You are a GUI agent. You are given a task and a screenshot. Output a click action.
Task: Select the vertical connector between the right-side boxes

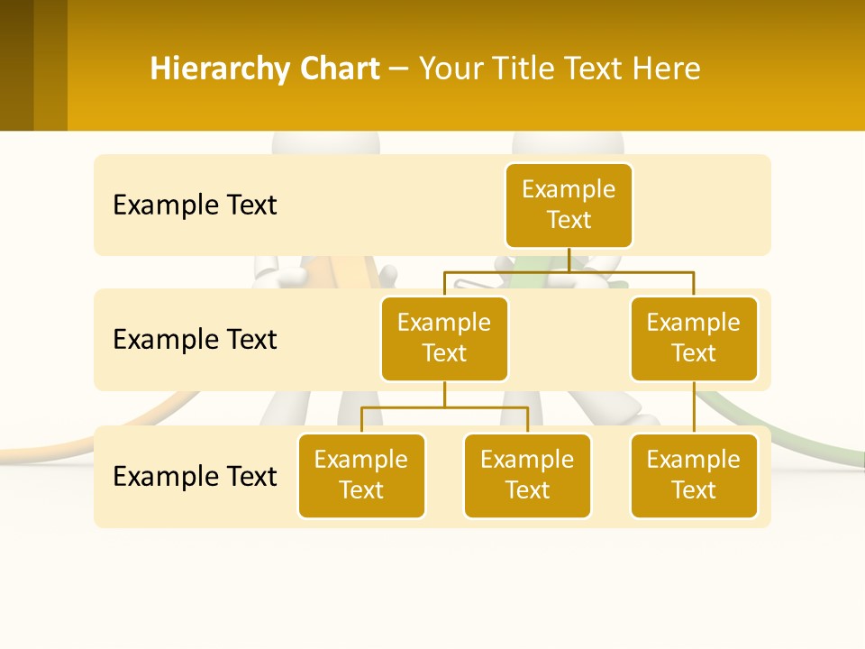(694, 407)
